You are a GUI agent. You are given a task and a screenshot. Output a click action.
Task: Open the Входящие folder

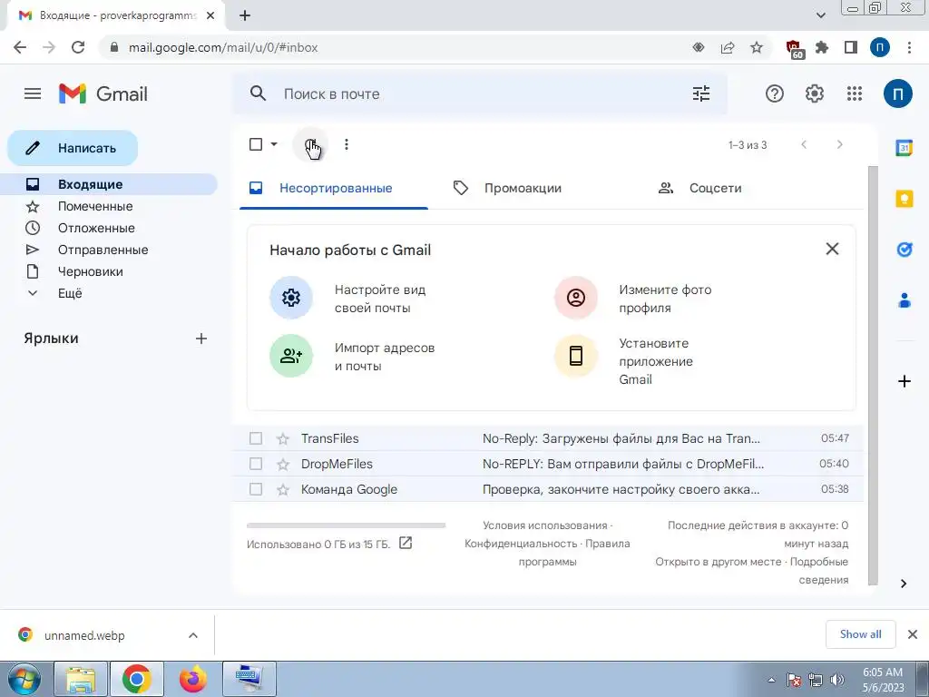(x=109, y=184)
